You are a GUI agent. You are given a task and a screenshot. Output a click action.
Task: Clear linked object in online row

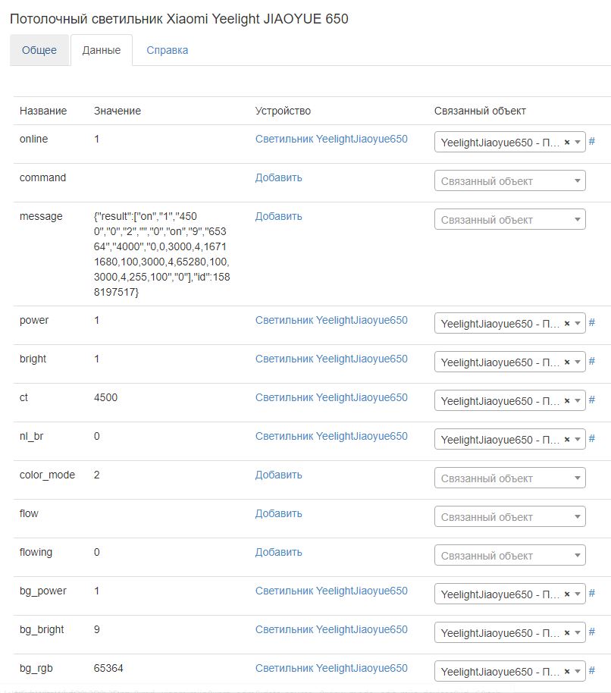(567, 143)
